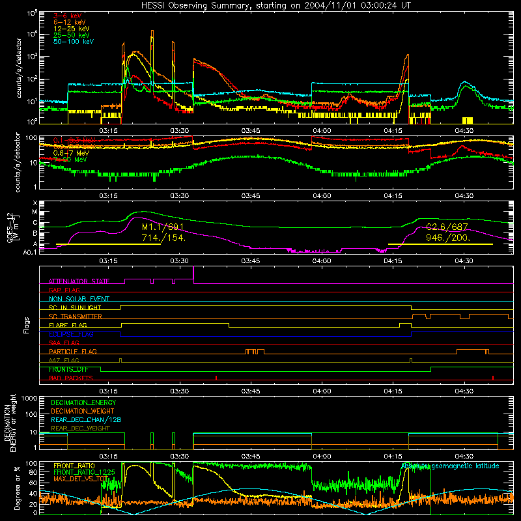Click the M1.1/691 flare annotation
521x521 pixels.
pyautogui.click(x=163, y=227)
